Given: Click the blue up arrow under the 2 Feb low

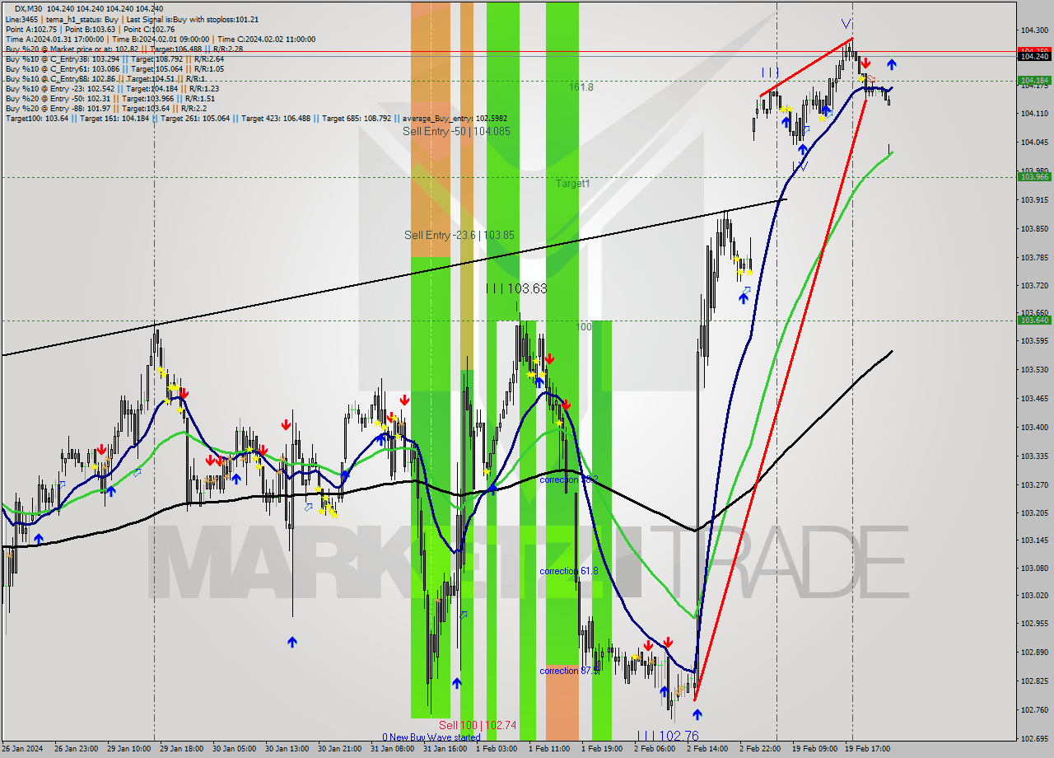Looking at the screenshot, I should (697, 714).
